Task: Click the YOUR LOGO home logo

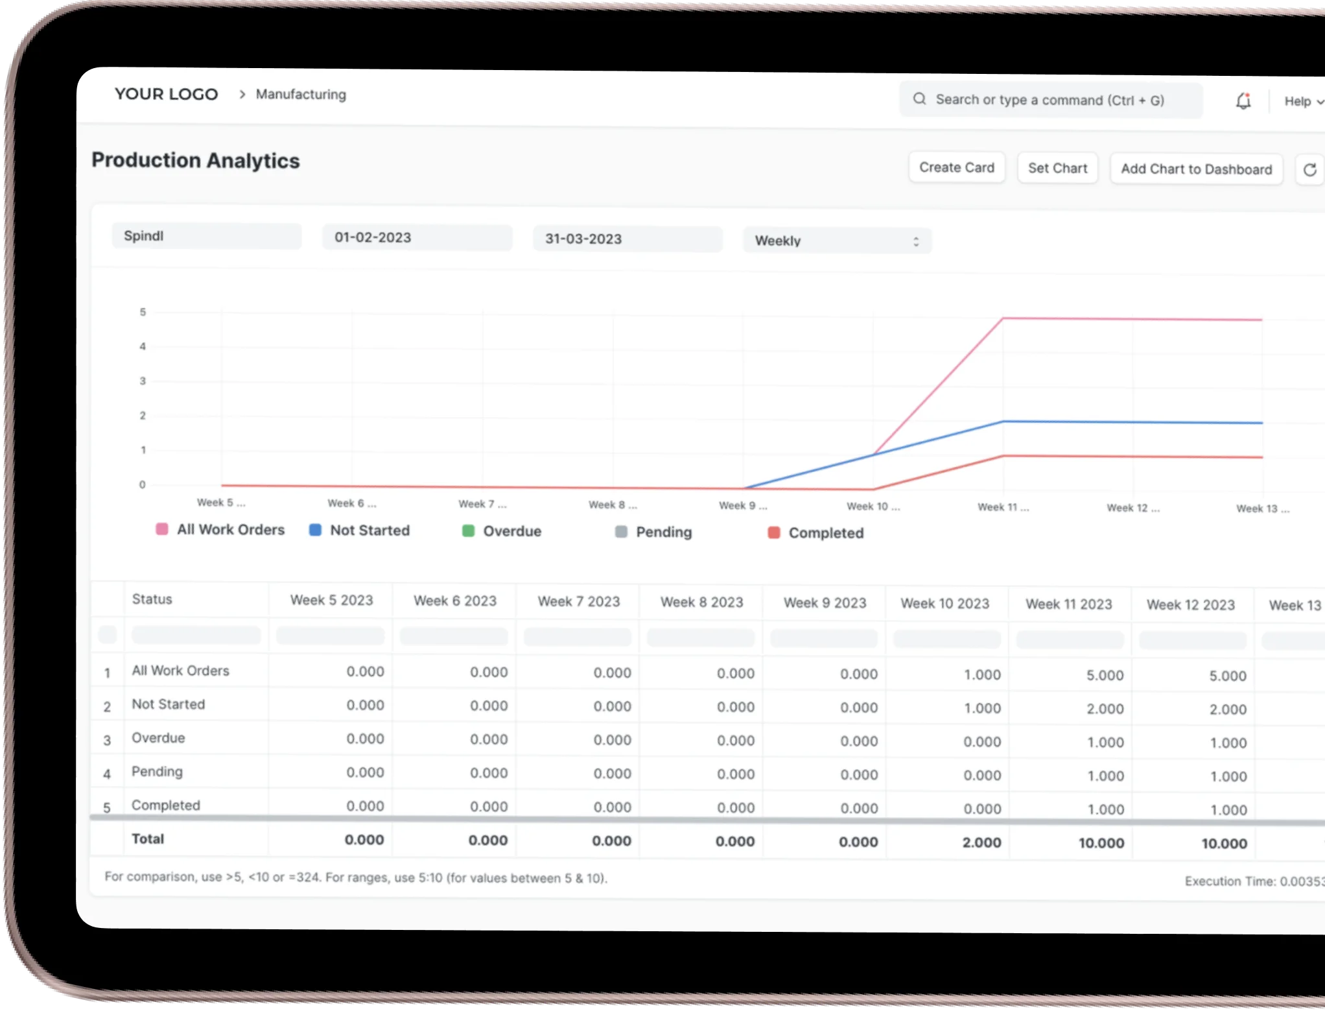Action: tap(166, 94)
